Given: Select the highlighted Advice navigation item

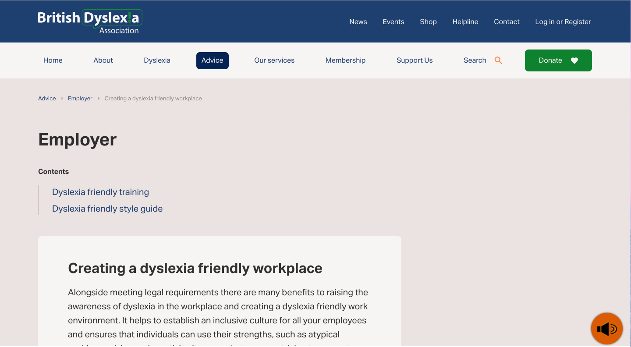Looking at the screenshot, I should coord(212,60).
